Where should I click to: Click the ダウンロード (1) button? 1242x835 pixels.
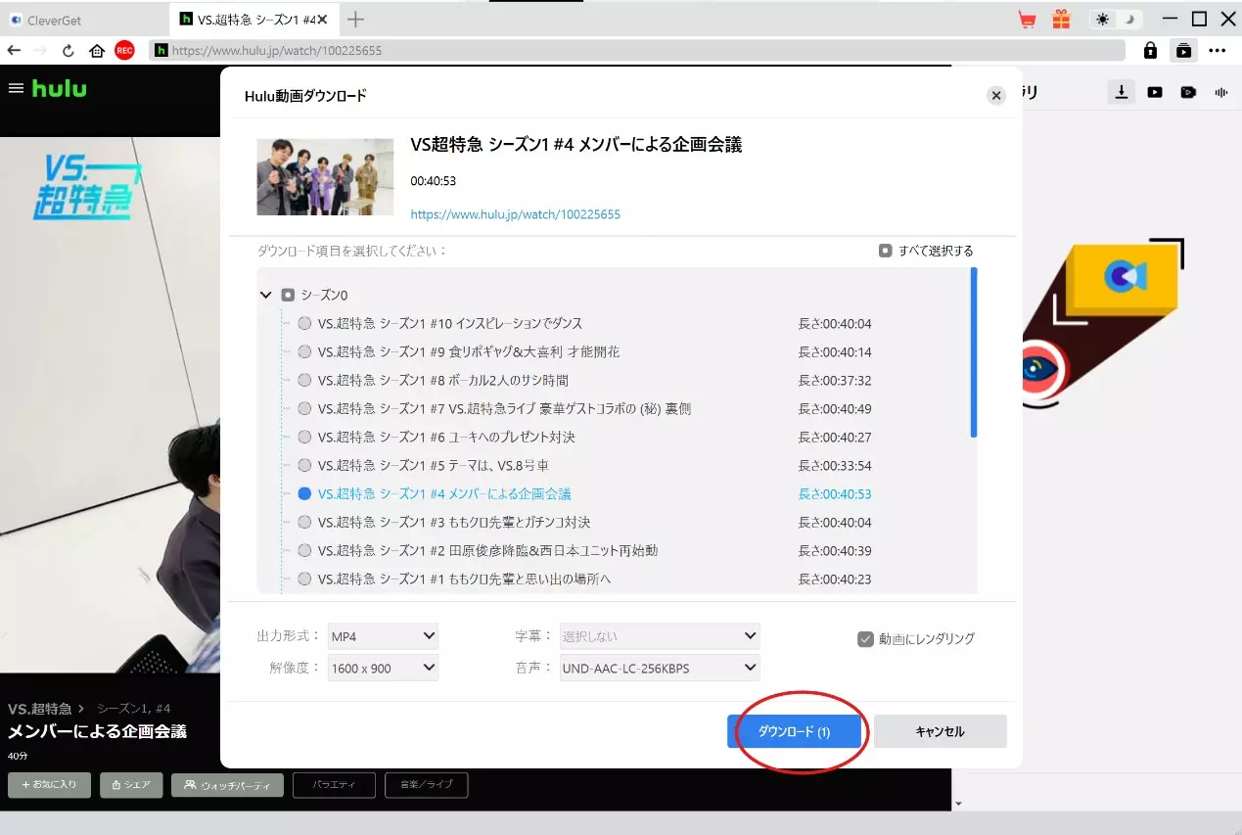794,731
